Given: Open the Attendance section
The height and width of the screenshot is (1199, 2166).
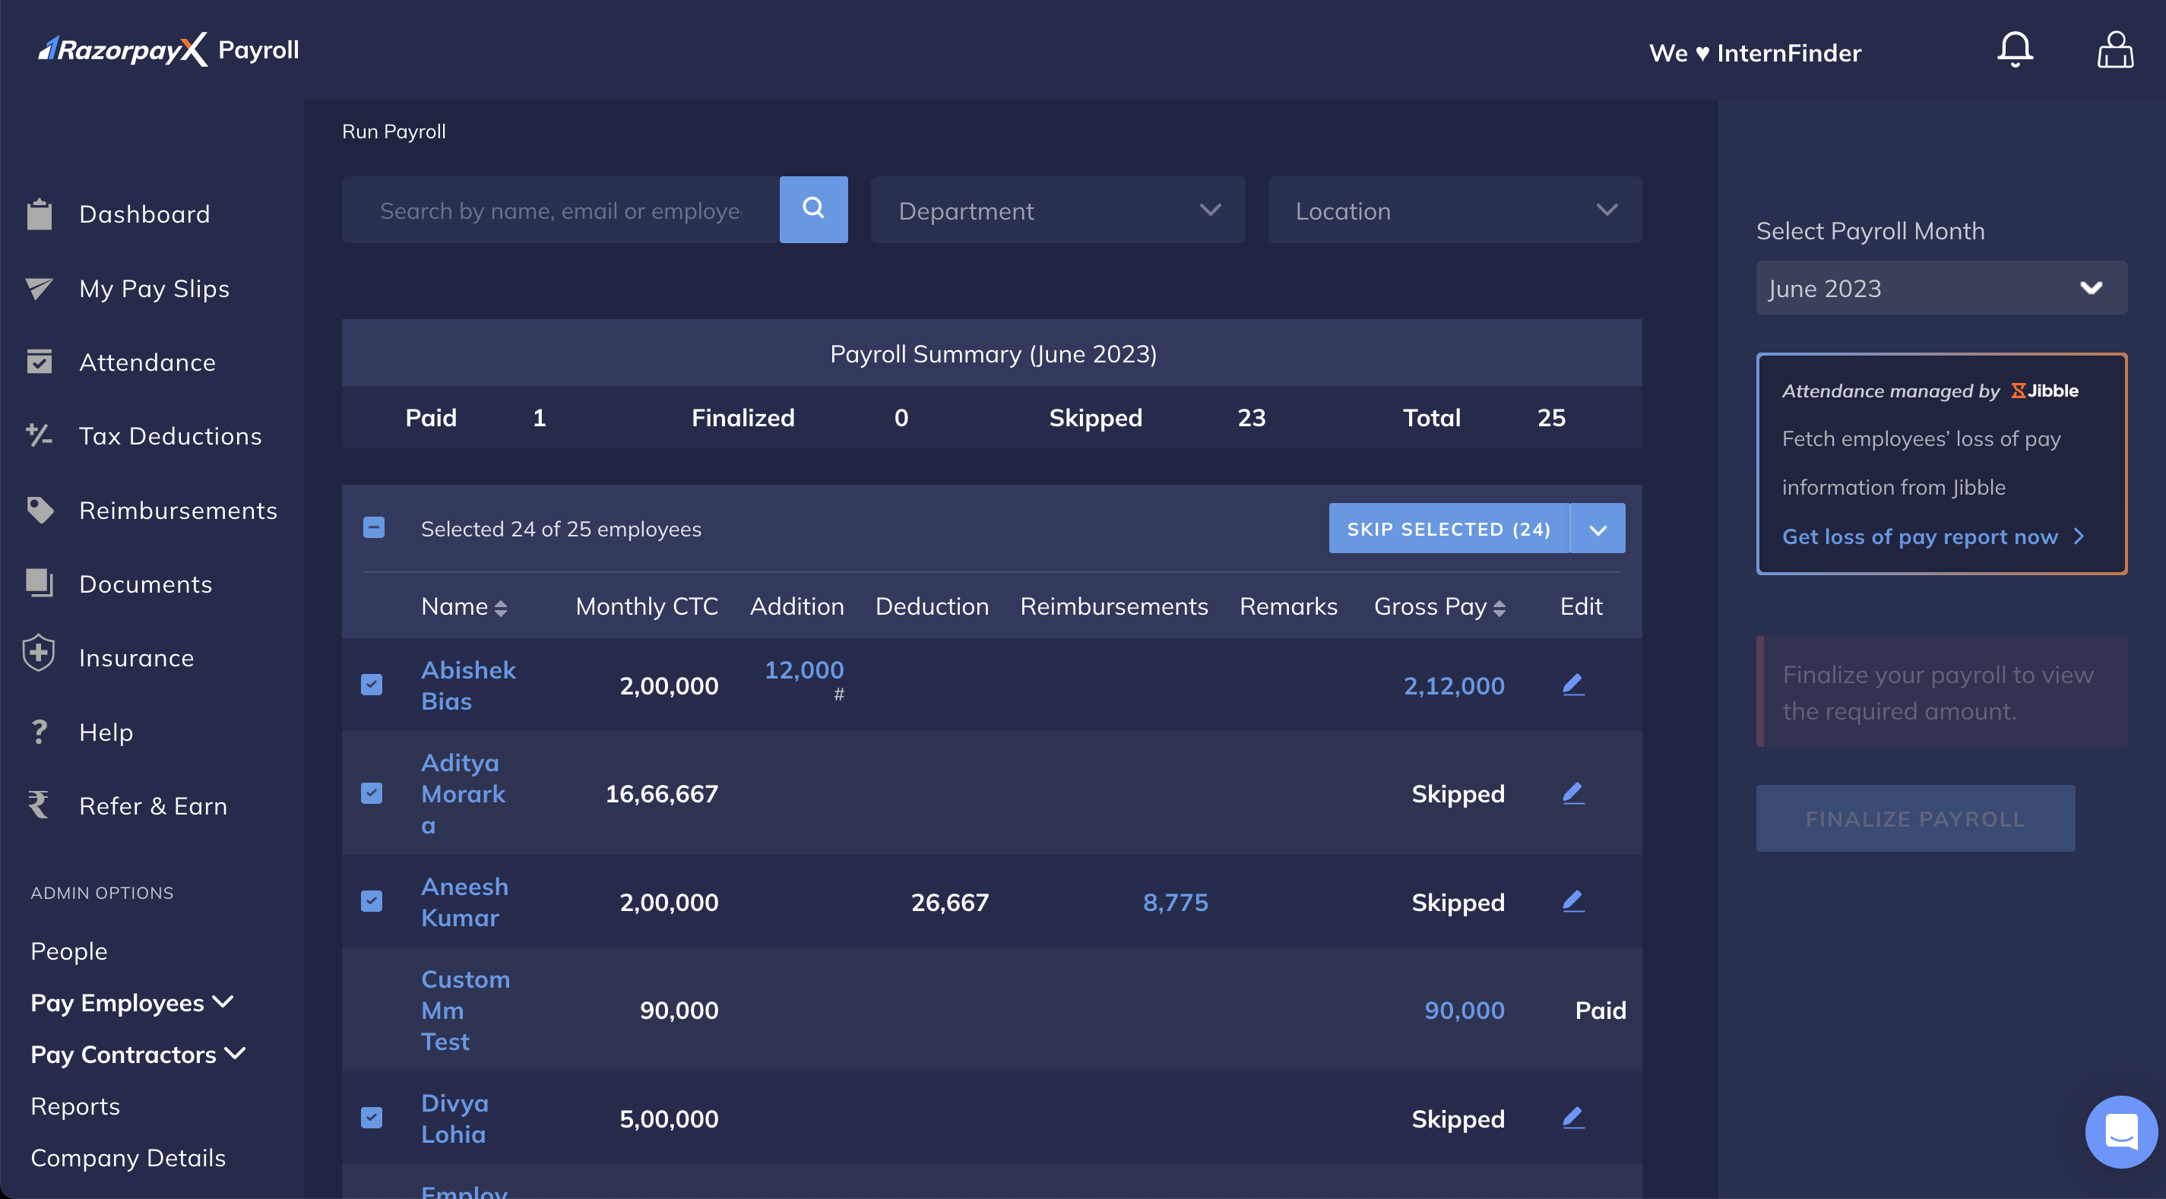Looking at the screenshot, I should [147, 362].
